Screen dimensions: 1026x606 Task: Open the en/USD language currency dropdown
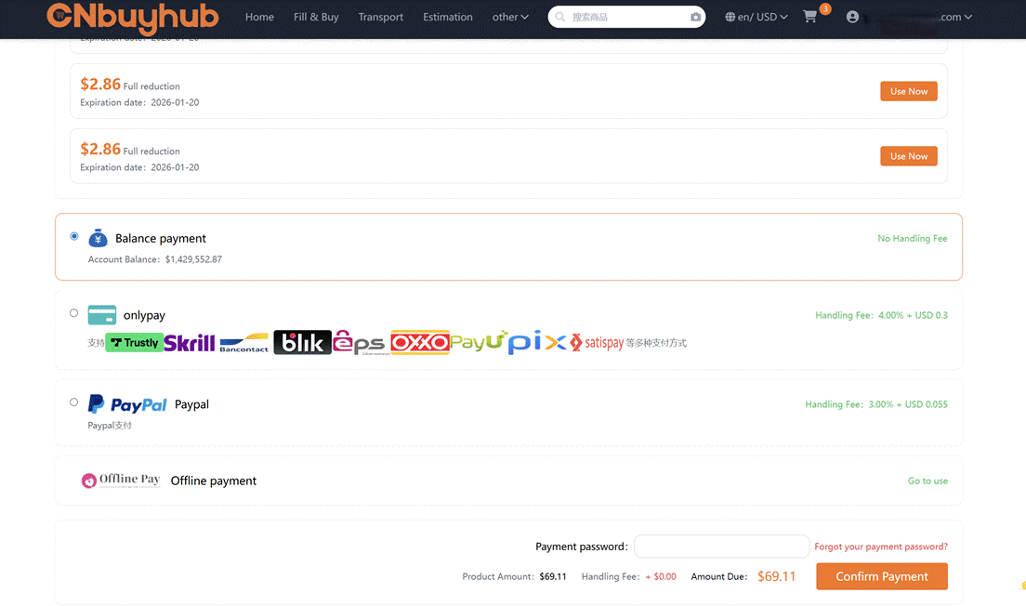[756, 17]
